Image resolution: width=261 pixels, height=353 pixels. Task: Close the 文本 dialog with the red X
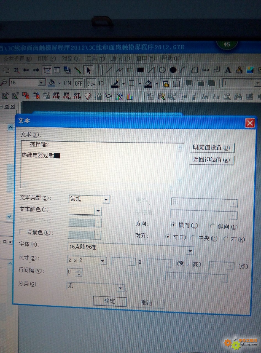point(250,123)
